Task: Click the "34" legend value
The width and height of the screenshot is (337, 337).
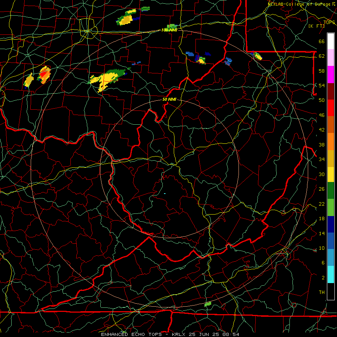Action: tap(322, 159)
